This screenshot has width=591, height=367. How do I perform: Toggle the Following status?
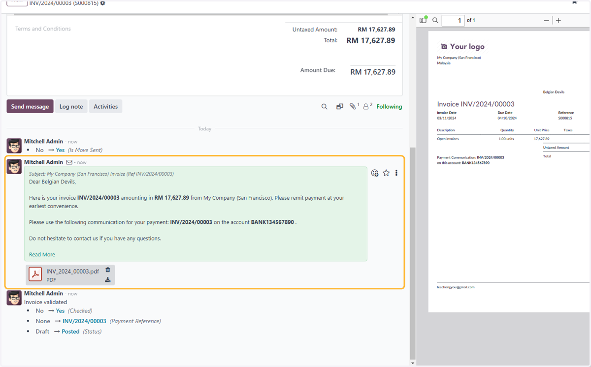(x=389, y=106)
